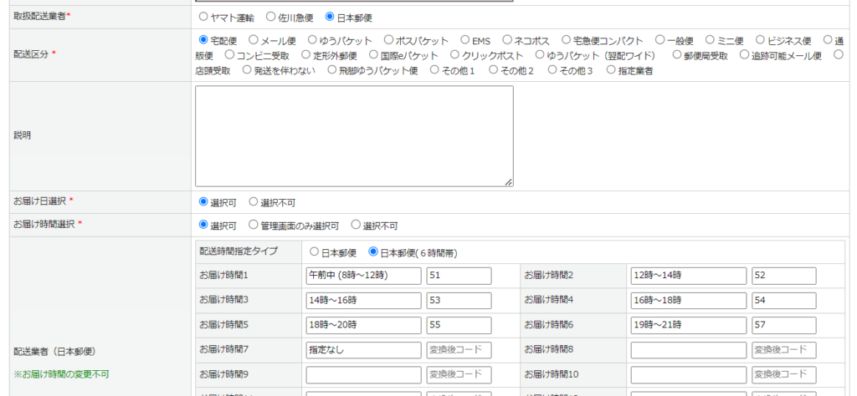The image size is (857, 396).
Task: Select ヤマト運輸 as the delivery carrier
Action: [204, 17]
